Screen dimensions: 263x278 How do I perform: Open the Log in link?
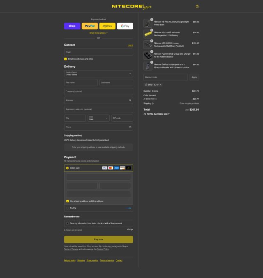pos(130,45)
